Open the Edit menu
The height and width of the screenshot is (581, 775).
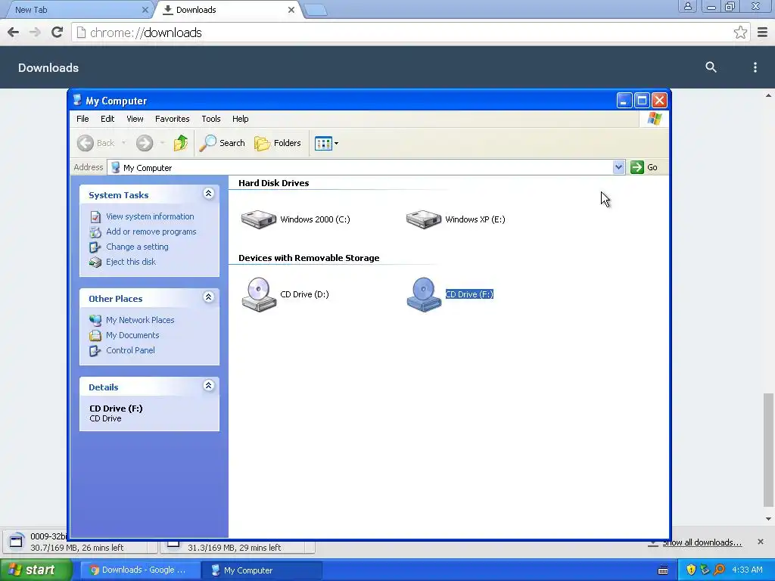107,119
